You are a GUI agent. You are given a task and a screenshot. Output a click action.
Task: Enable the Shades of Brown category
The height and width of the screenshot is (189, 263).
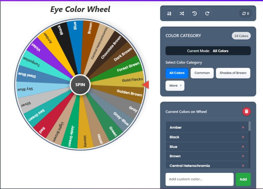[x=233, y=73]
